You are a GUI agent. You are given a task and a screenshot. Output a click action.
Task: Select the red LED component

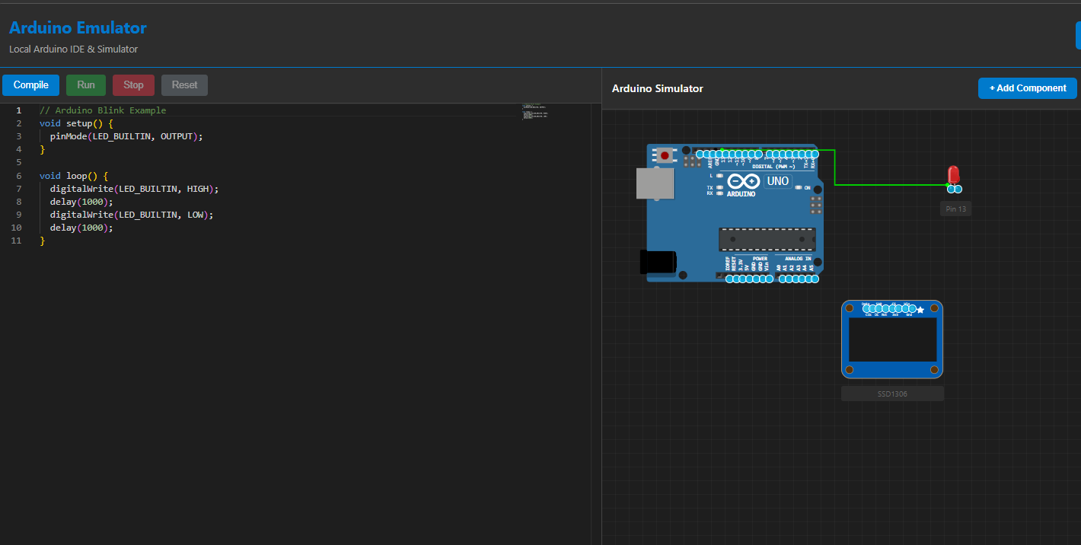(x=953, y=175)
